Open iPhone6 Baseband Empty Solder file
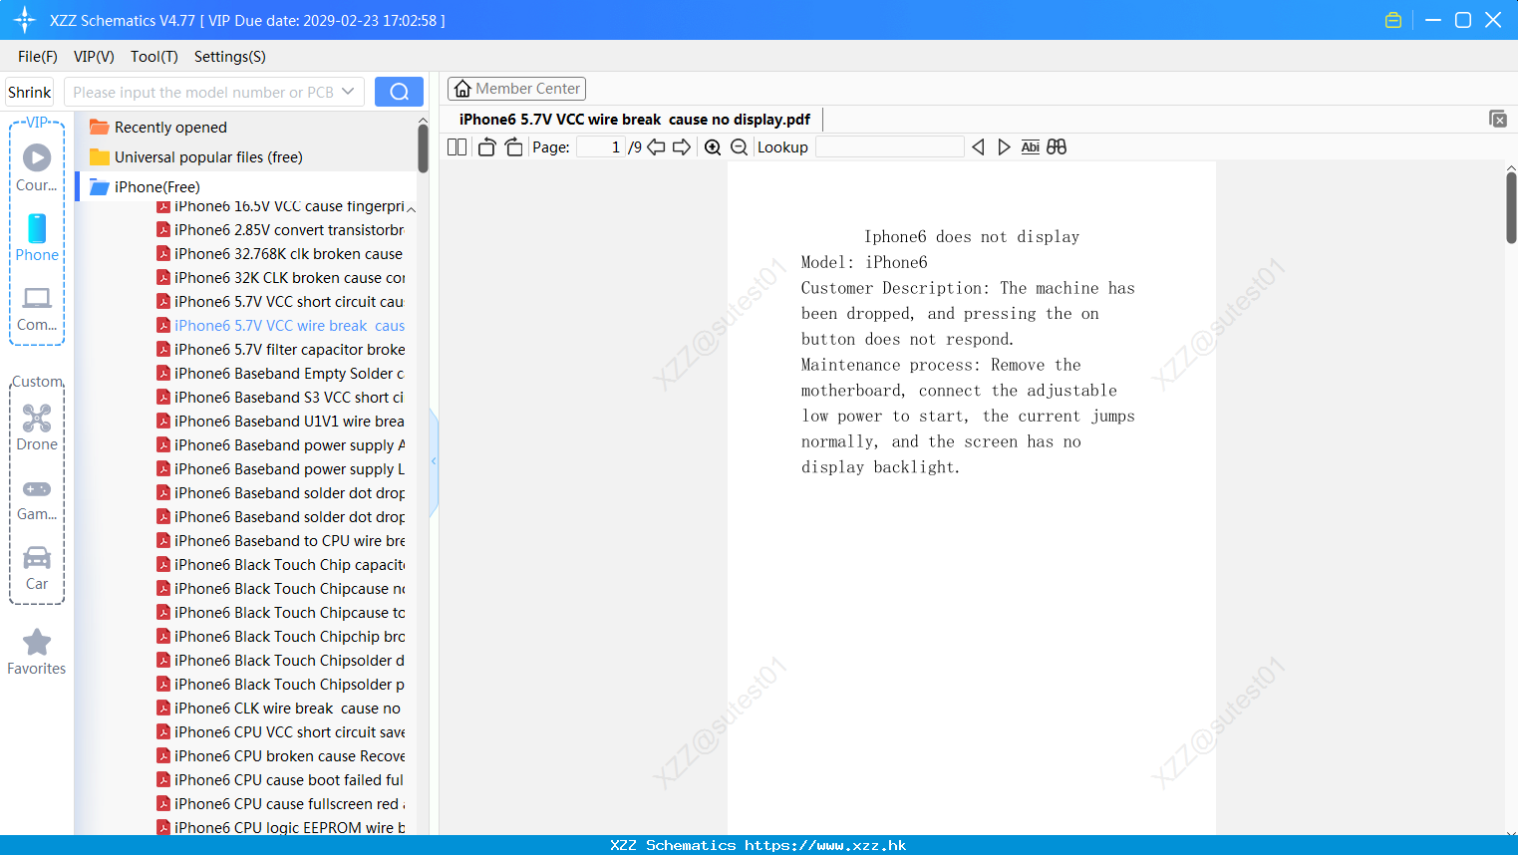The image size is (1518, 855). point(280,374)
